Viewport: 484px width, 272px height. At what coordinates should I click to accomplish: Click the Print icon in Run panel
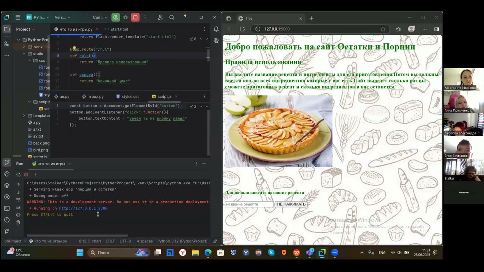coord(18,215)
